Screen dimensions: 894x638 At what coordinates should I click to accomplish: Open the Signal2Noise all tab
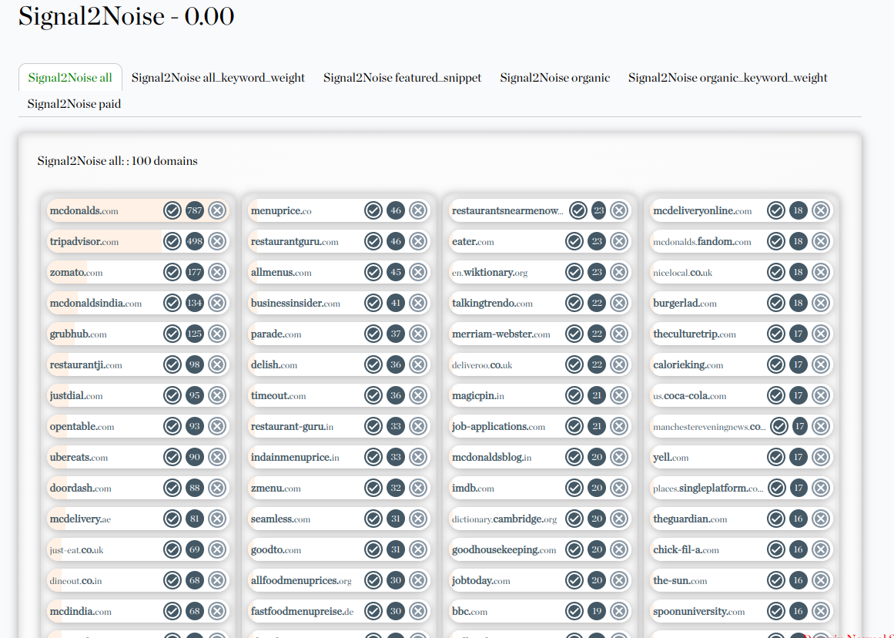coord(70,78)
